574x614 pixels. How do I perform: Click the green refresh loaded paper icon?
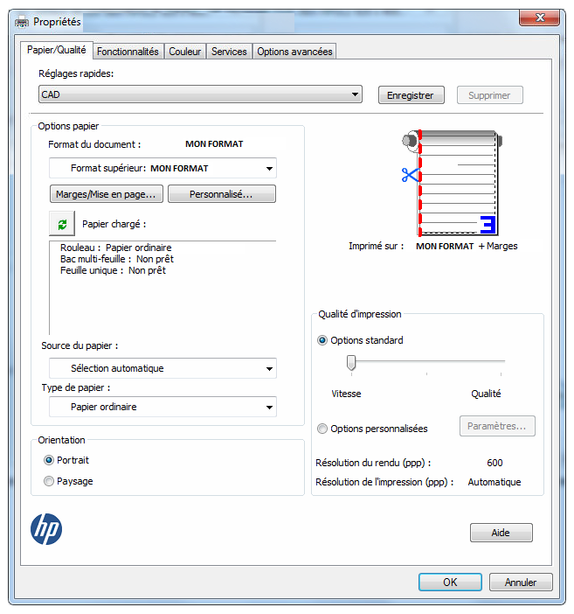click(62, 224)
